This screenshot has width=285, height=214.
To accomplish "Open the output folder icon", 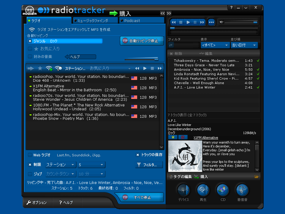I will [256, 177].
